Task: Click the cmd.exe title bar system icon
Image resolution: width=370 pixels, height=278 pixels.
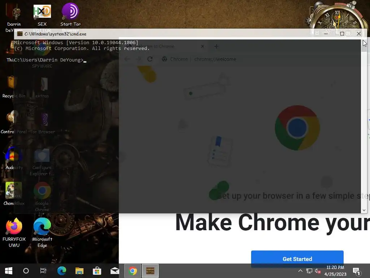Action: pos(20,34)
